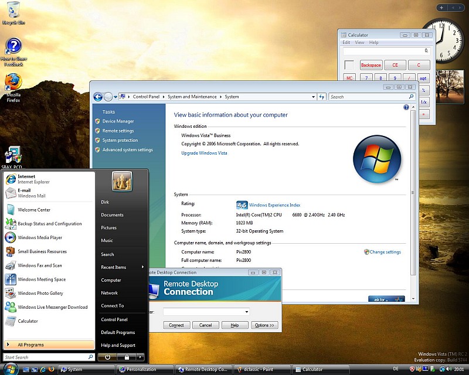469x375 pixels.
Task: Open Default Programs from the Start menu
Action: point(122,332)
